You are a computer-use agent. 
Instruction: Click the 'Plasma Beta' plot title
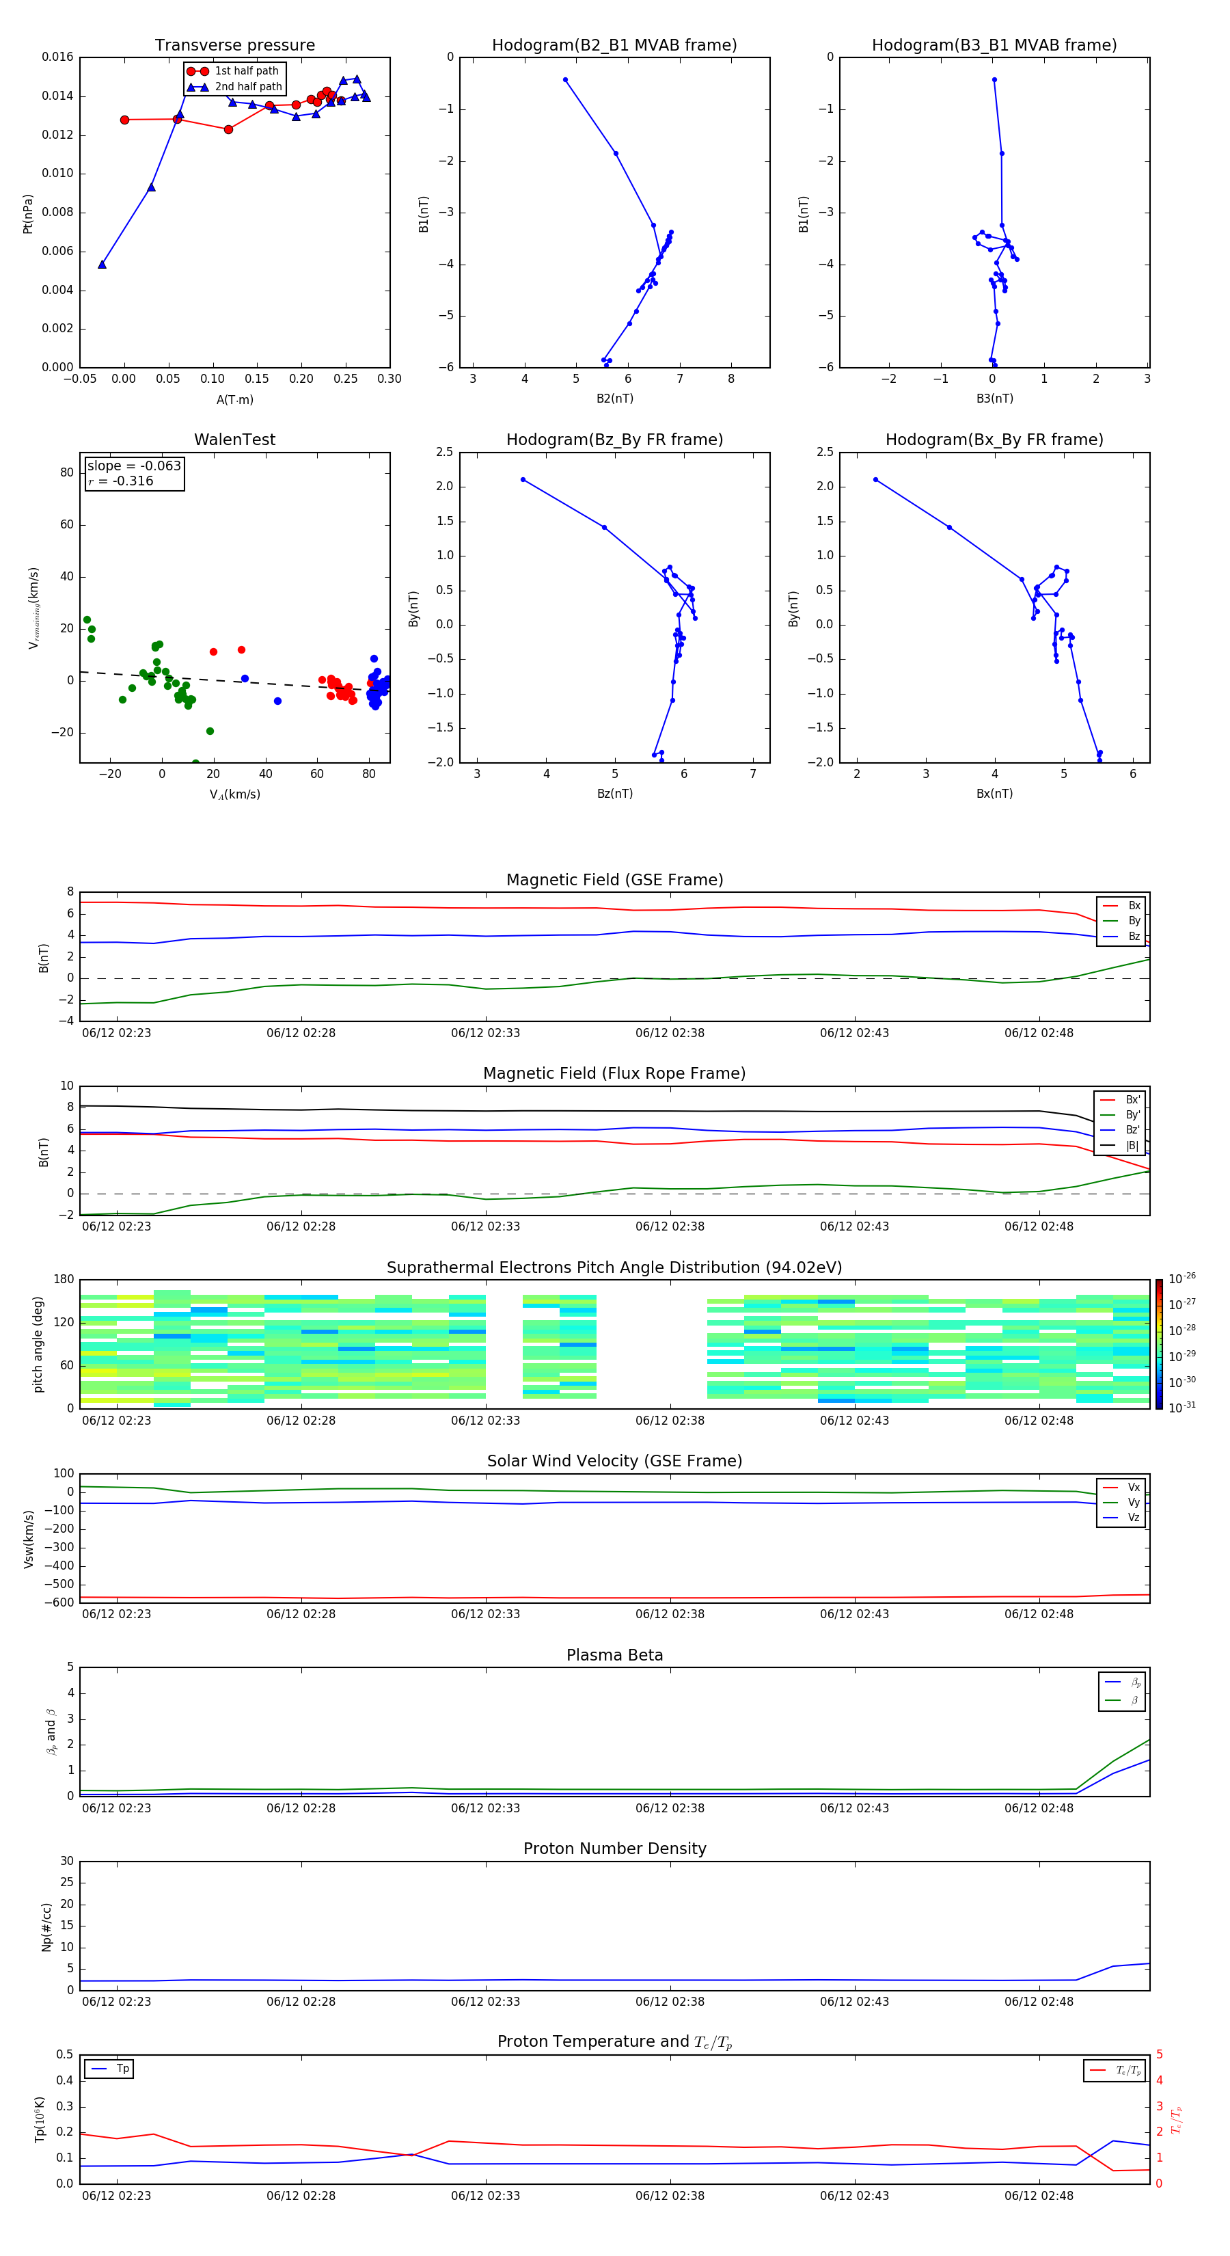pyautogui.click(x=614, y=1655)
